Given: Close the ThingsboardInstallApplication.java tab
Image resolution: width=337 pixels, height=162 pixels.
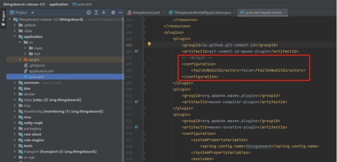Looking at the screenshot, I should tap(234, 13).
